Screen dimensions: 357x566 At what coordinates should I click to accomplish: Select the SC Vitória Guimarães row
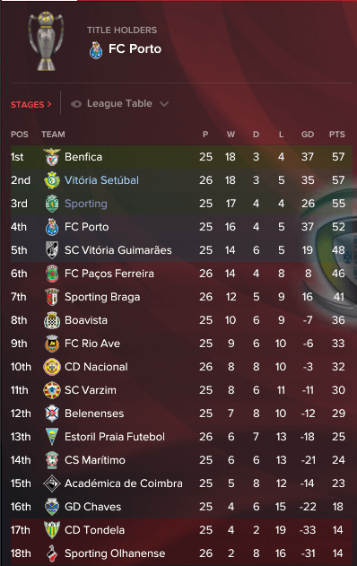[x=181, y=250]
